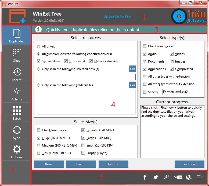Open the Sizes tool in sidebar
This screenshot has width=209, height=186.
pyautogui.click(x=17, y=54)
